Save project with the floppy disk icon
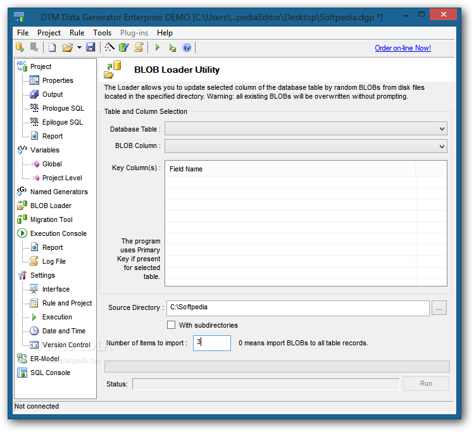Screen dimensions: 474x432 [x=90, y=47]
